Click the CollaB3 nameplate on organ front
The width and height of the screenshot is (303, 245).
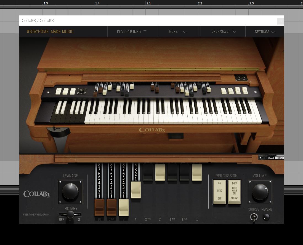(152, 130)
